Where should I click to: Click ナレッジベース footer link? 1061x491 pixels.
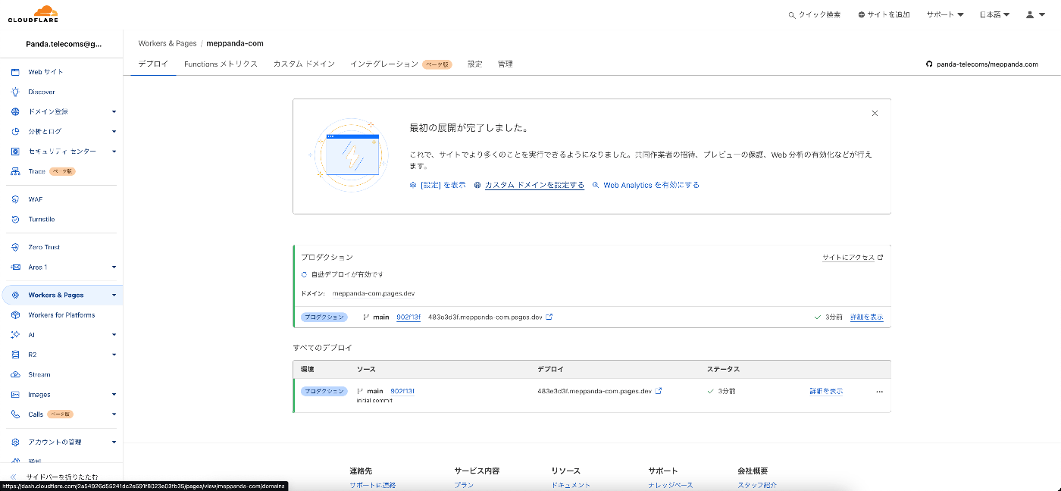pos(671,485)
